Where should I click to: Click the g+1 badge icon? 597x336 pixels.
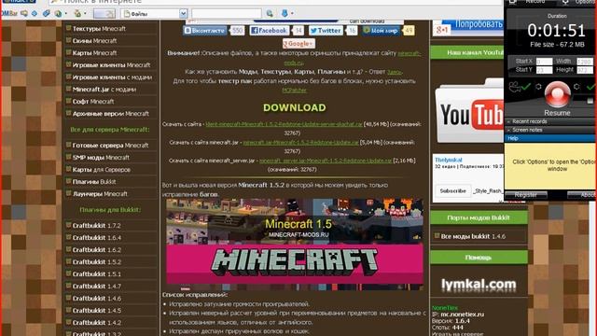click(441, 30)
